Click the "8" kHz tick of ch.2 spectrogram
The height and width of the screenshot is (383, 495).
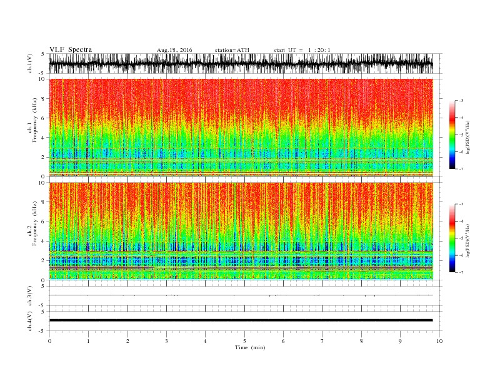(44, 202)
